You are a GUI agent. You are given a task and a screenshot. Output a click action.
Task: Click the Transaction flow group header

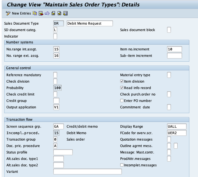[97, 120]
